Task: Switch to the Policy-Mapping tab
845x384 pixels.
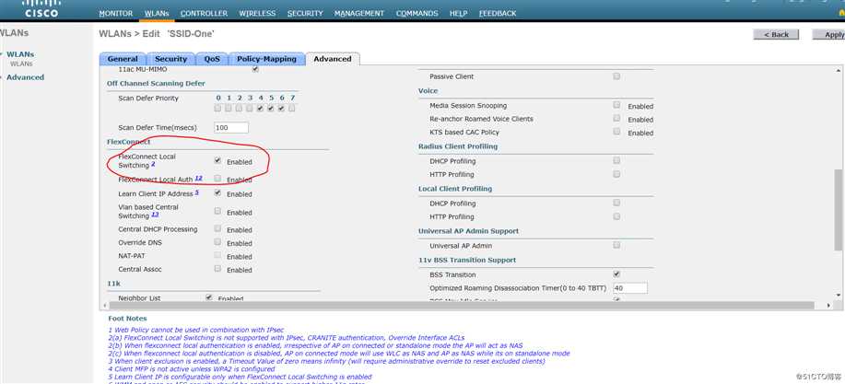Action: [x=266, y=59]
